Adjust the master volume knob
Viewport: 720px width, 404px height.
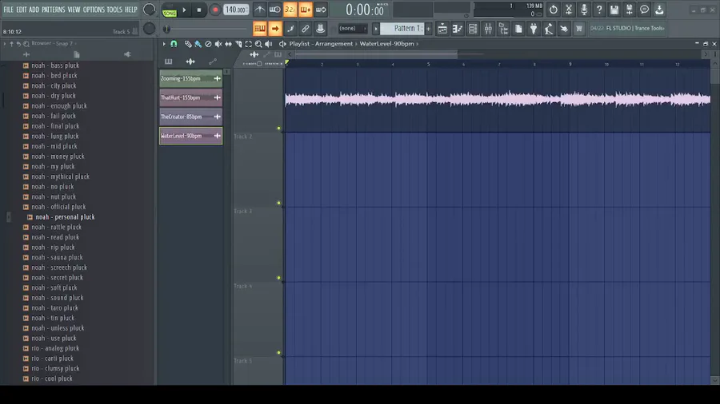coord(150,9)
